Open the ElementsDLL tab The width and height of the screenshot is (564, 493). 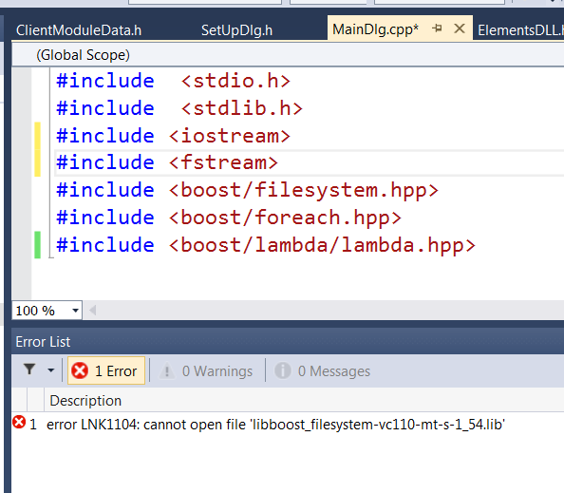520,29
